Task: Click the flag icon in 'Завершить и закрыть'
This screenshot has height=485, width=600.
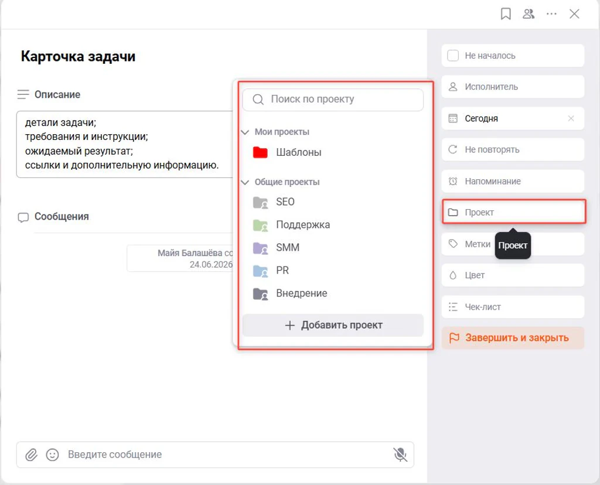Action: point(454,338)
